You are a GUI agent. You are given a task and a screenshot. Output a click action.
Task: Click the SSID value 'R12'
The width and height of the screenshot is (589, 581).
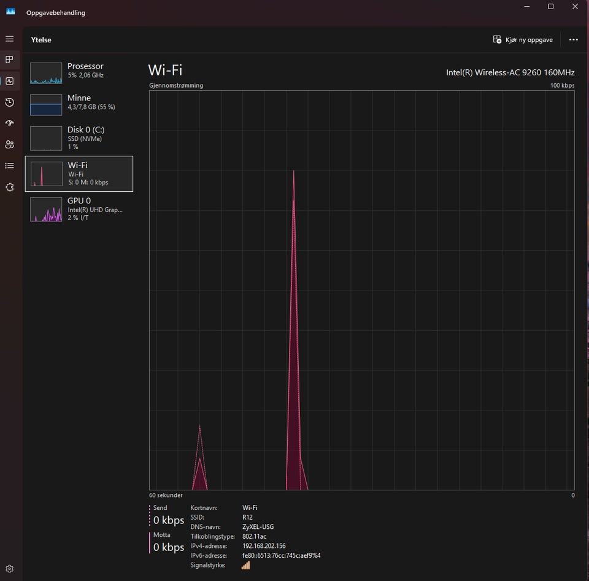247,517
